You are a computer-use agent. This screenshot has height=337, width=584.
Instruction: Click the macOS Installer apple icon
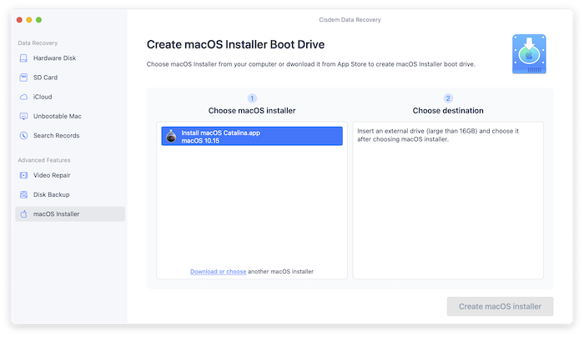(24, 214)
